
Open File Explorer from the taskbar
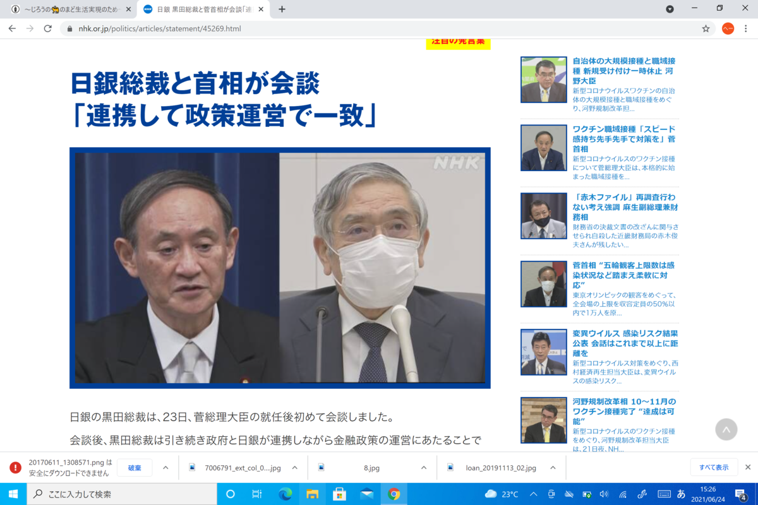tap(312, 494)
